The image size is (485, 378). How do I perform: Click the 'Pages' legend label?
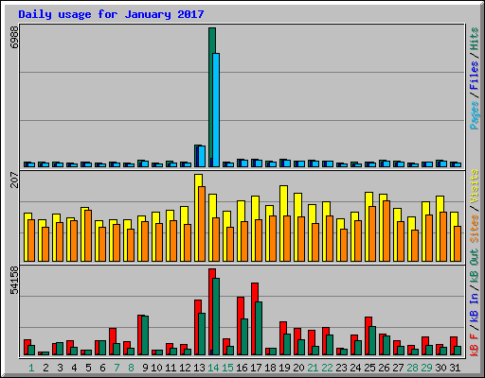click(474, 115)
